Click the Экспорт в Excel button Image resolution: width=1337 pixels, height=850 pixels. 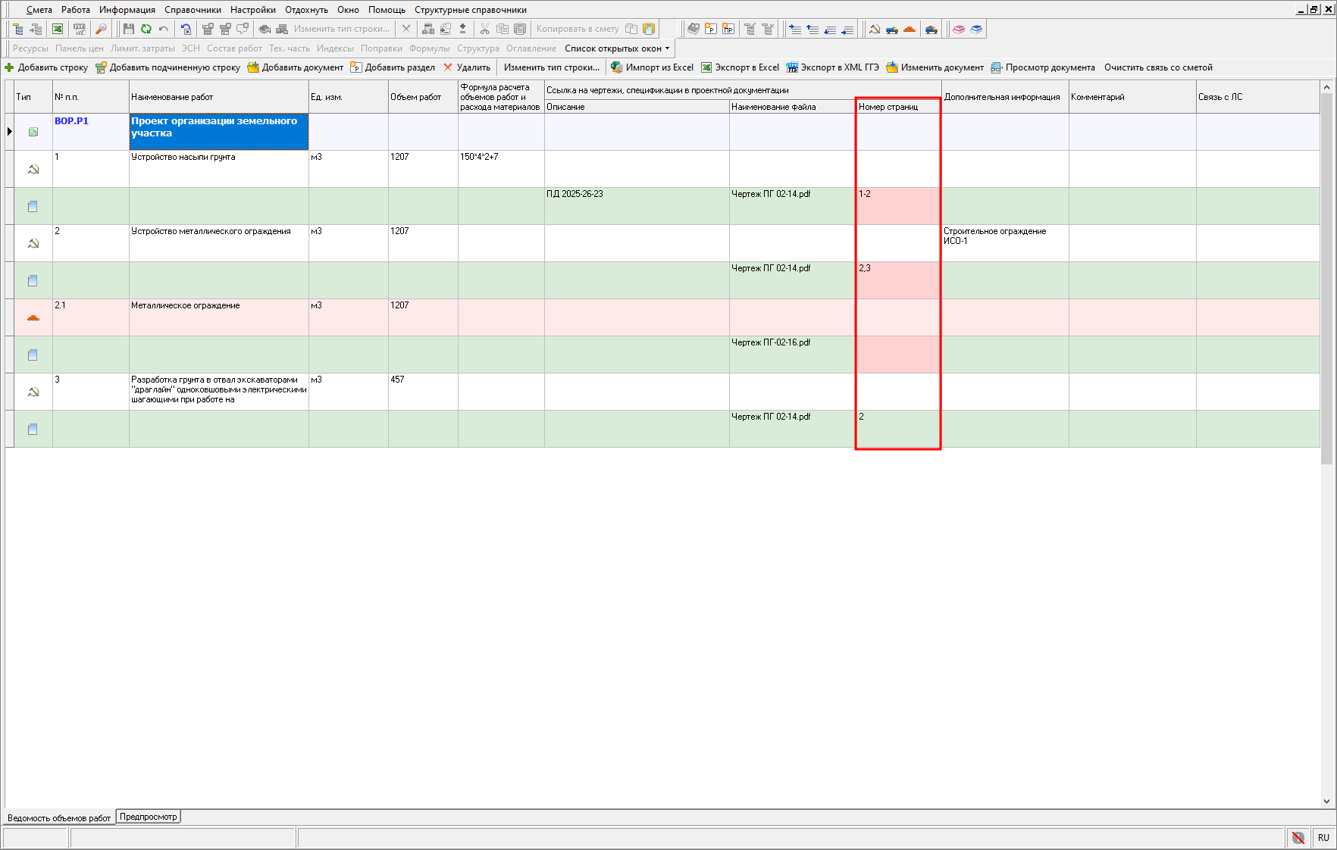(x=740, y=67)
